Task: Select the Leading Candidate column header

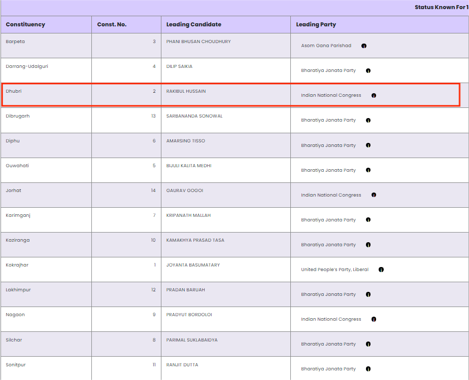Action: 193,24
